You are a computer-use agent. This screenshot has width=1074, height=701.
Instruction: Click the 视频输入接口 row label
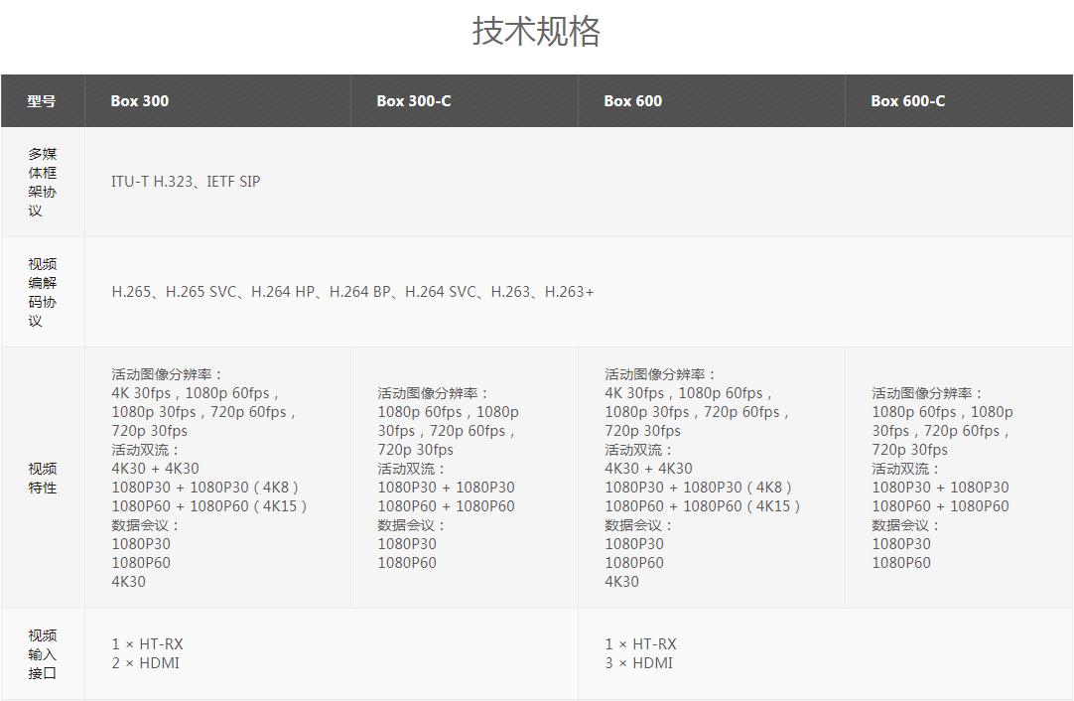pyautogui.click(x=42, y=654)
